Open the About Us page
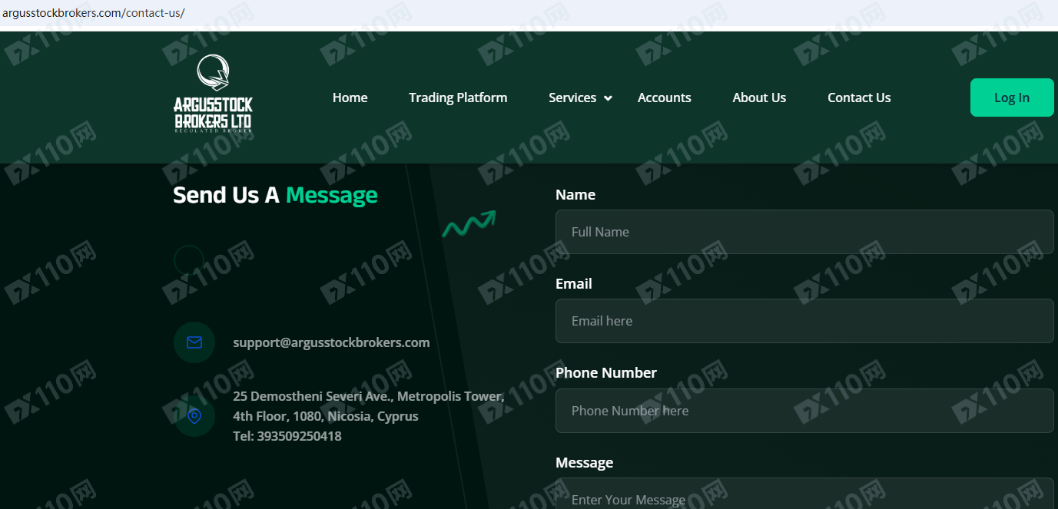This screenshot has width=1058, height=509. point(759,98)
